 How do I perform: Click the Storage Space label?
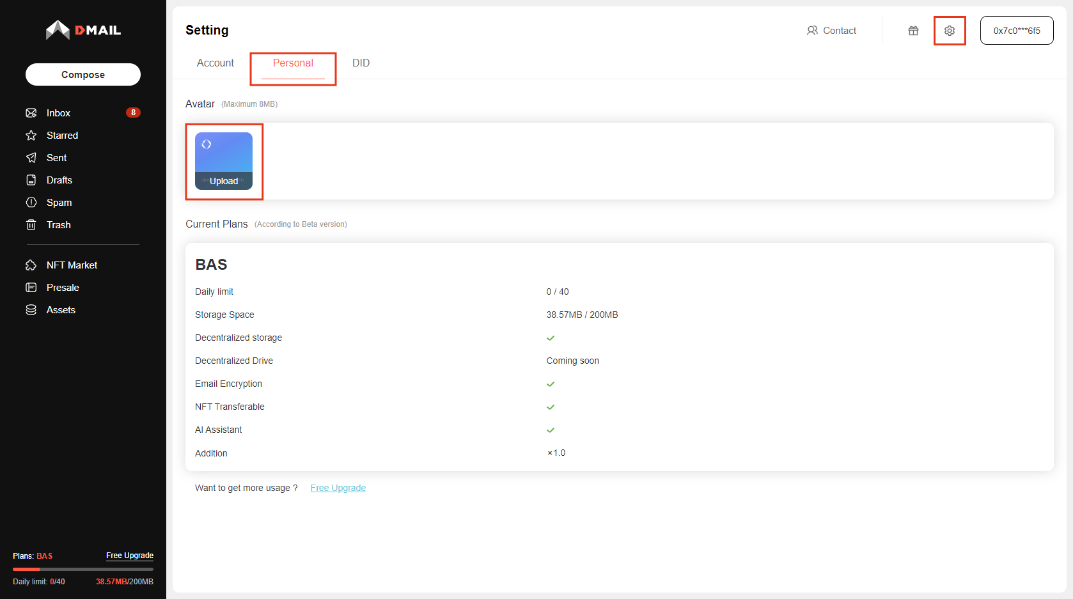pos(224,315)
